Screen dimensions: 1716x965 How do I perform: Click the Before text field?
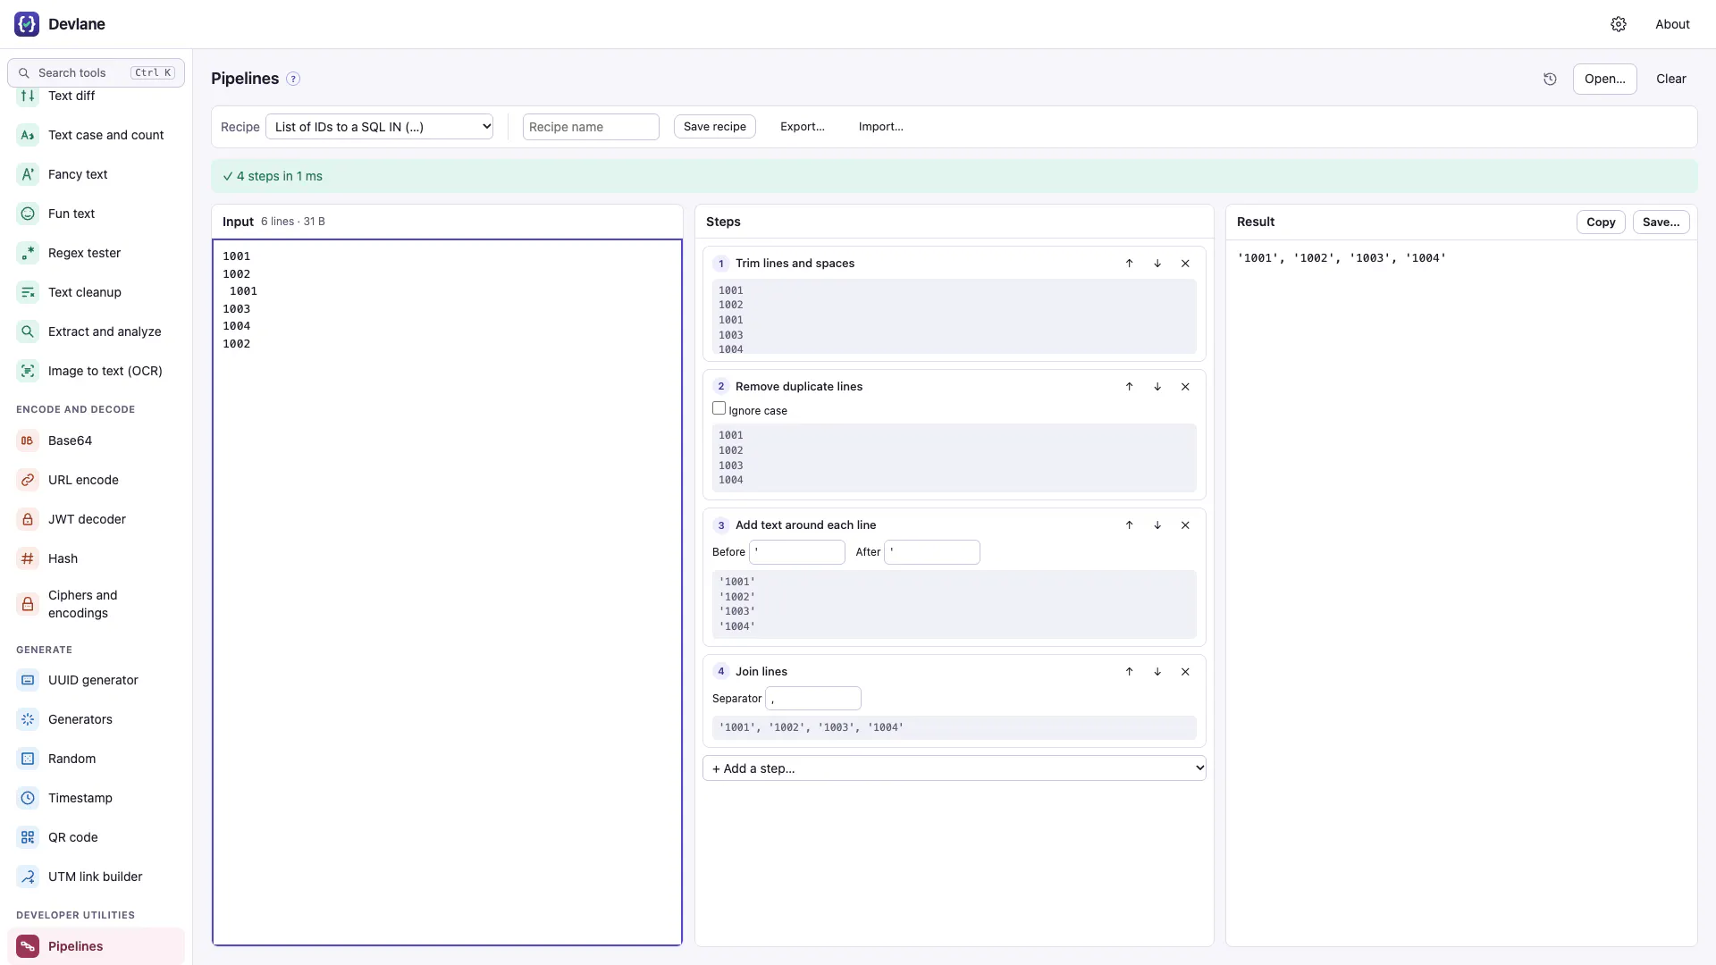(797, 552)
